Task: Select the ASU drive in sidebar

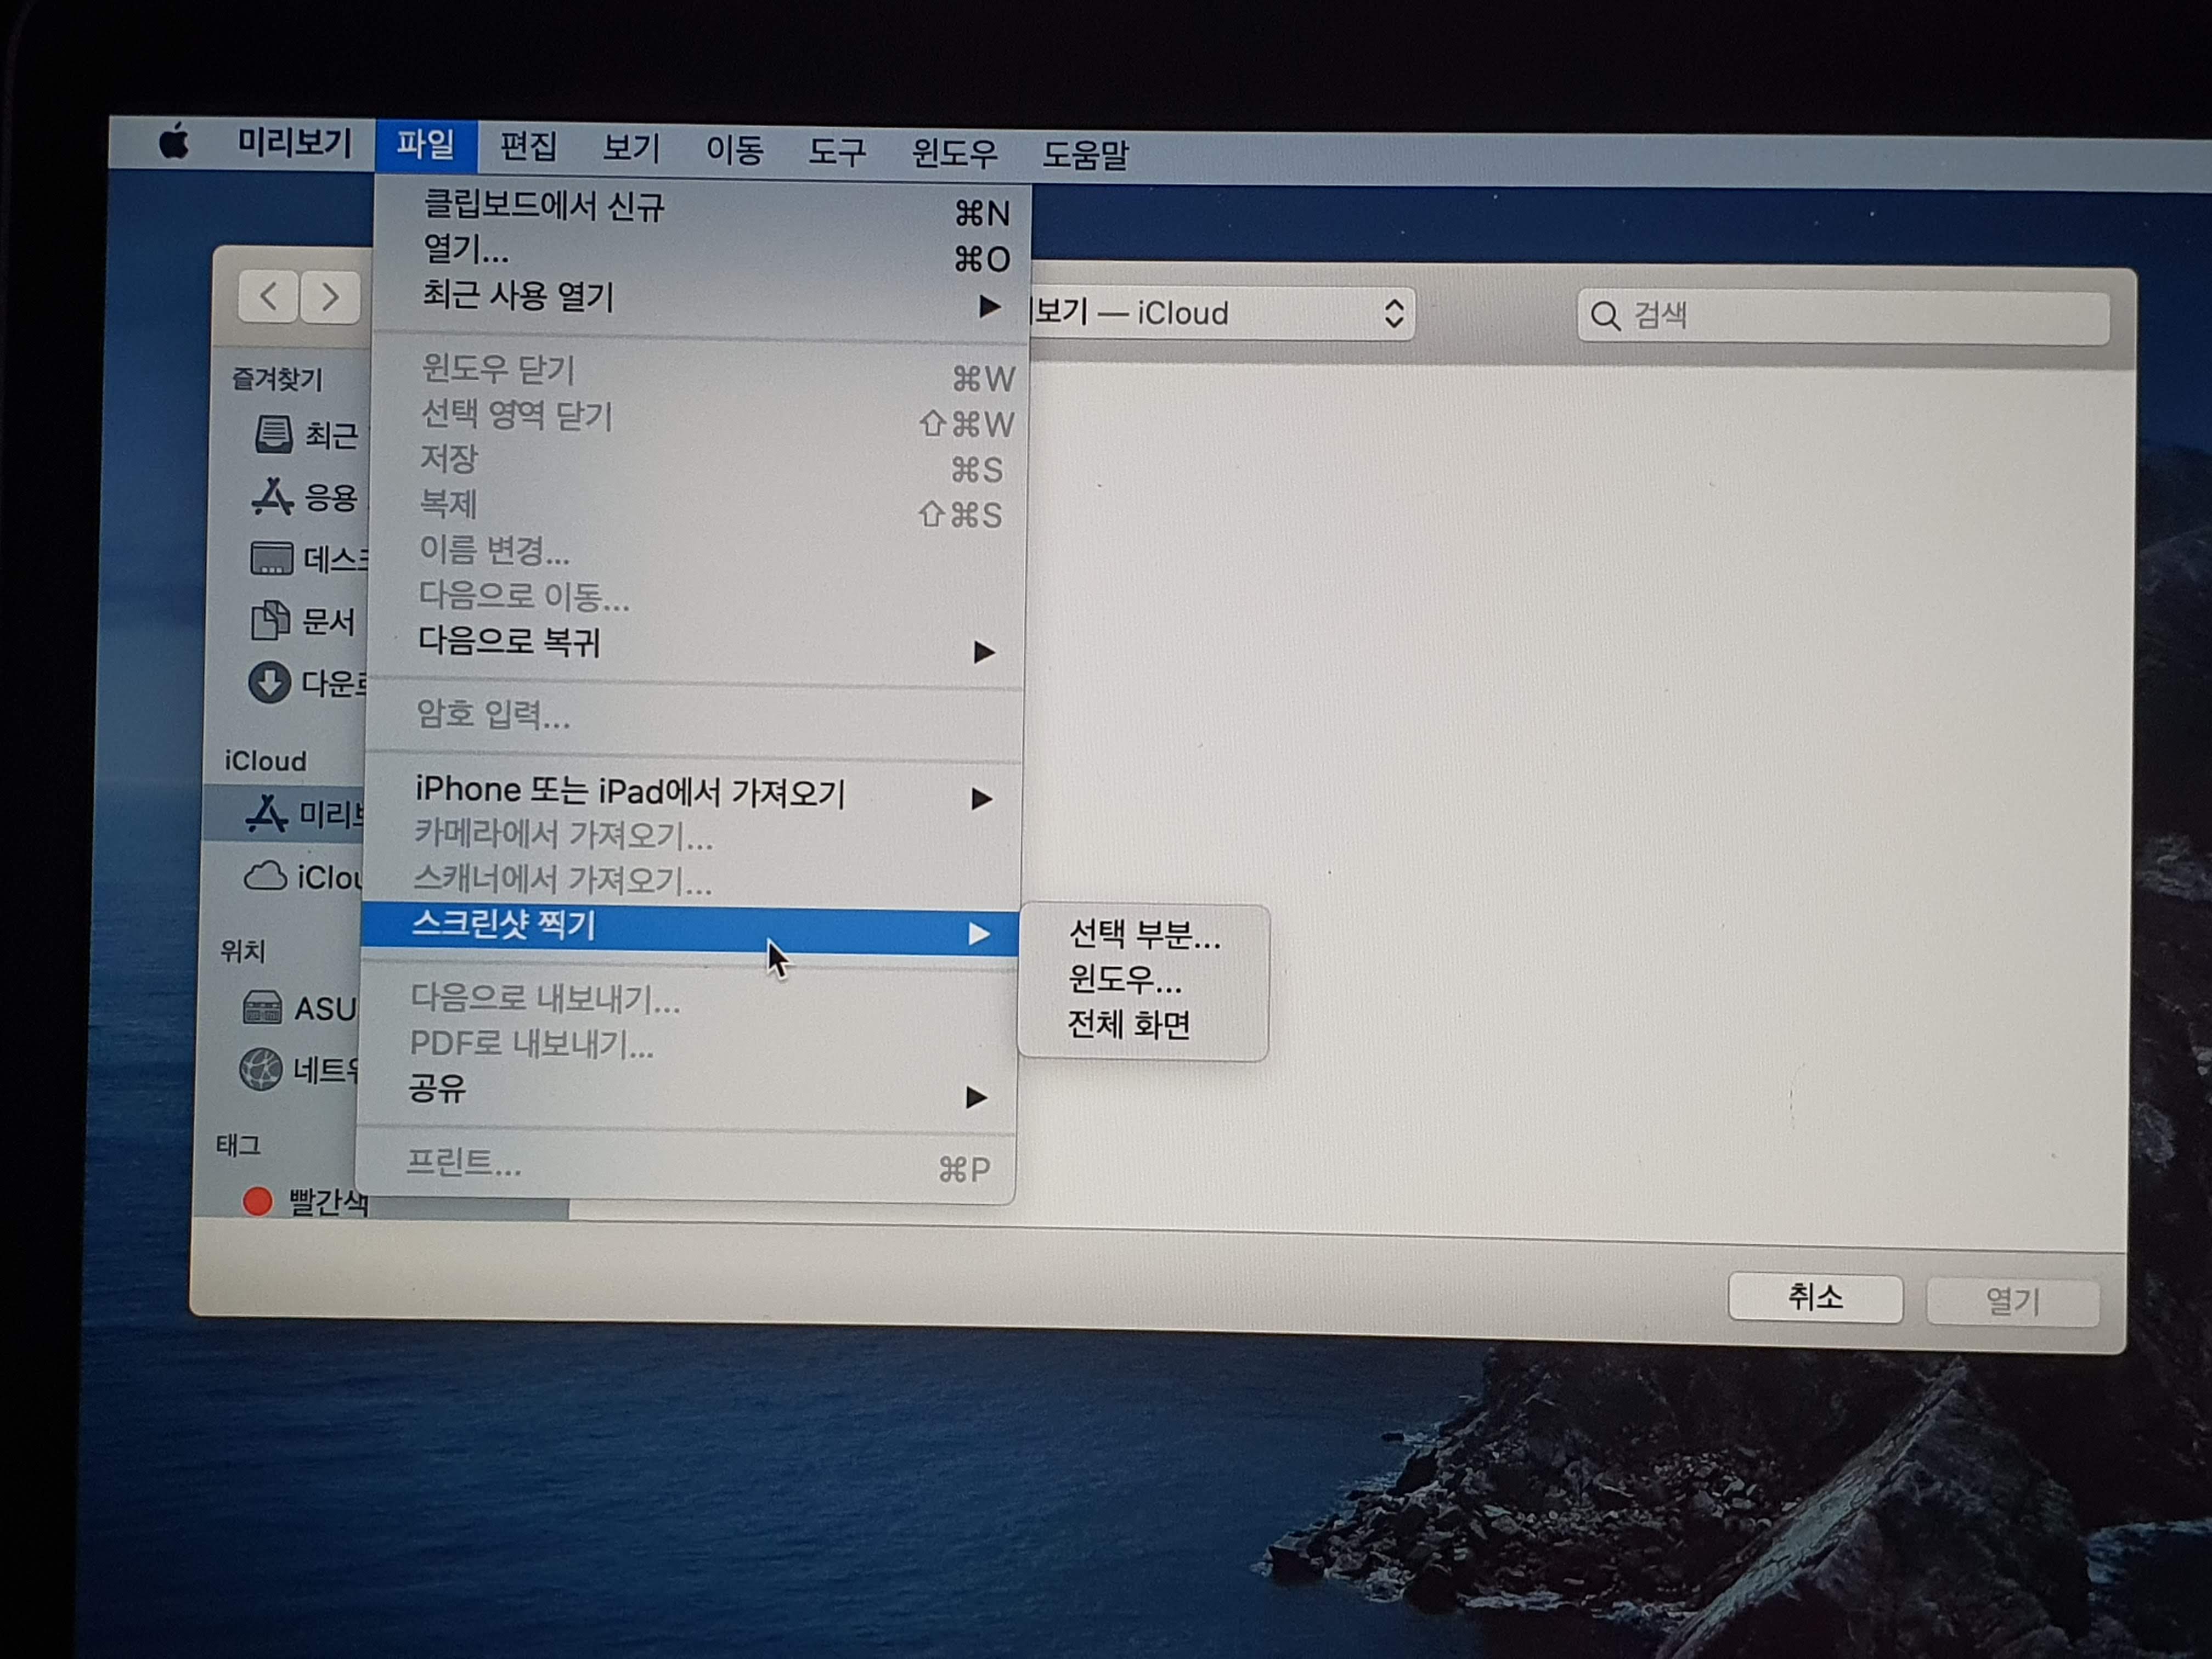Action: [299, 1008]
